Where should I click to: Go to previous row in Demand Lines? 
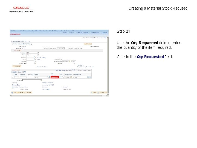(x=82, y=70)
